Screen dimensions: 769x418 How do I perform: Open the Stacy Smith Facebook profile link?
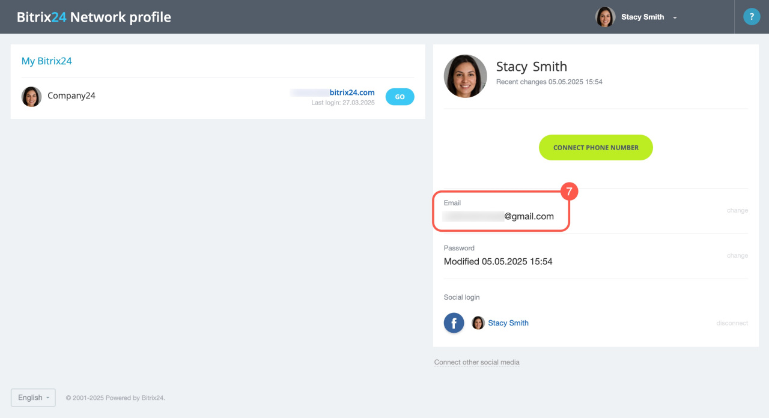508,323
